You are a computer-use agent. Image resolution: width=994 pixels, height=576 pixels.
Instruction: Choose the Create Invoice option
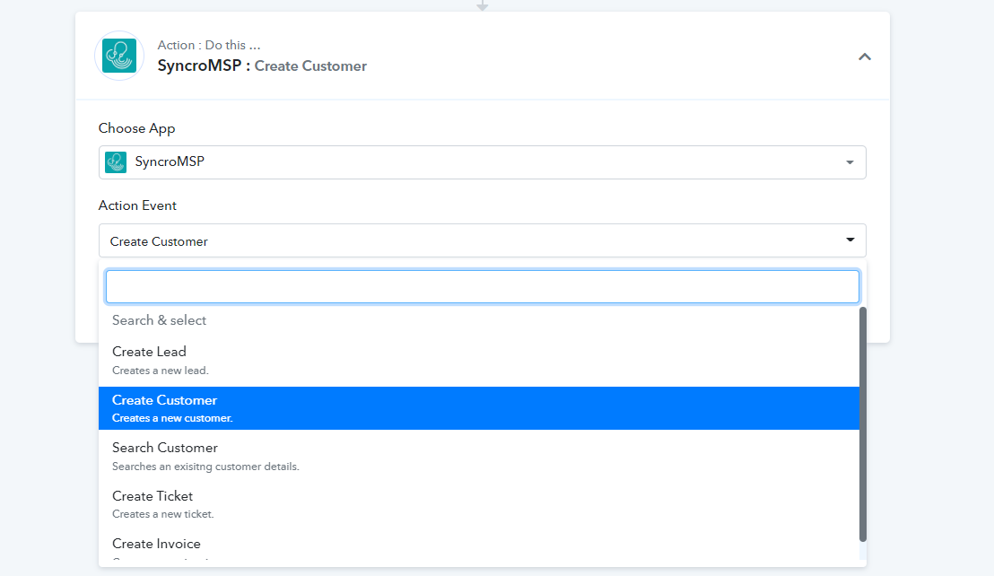click(x=479, y=547)
